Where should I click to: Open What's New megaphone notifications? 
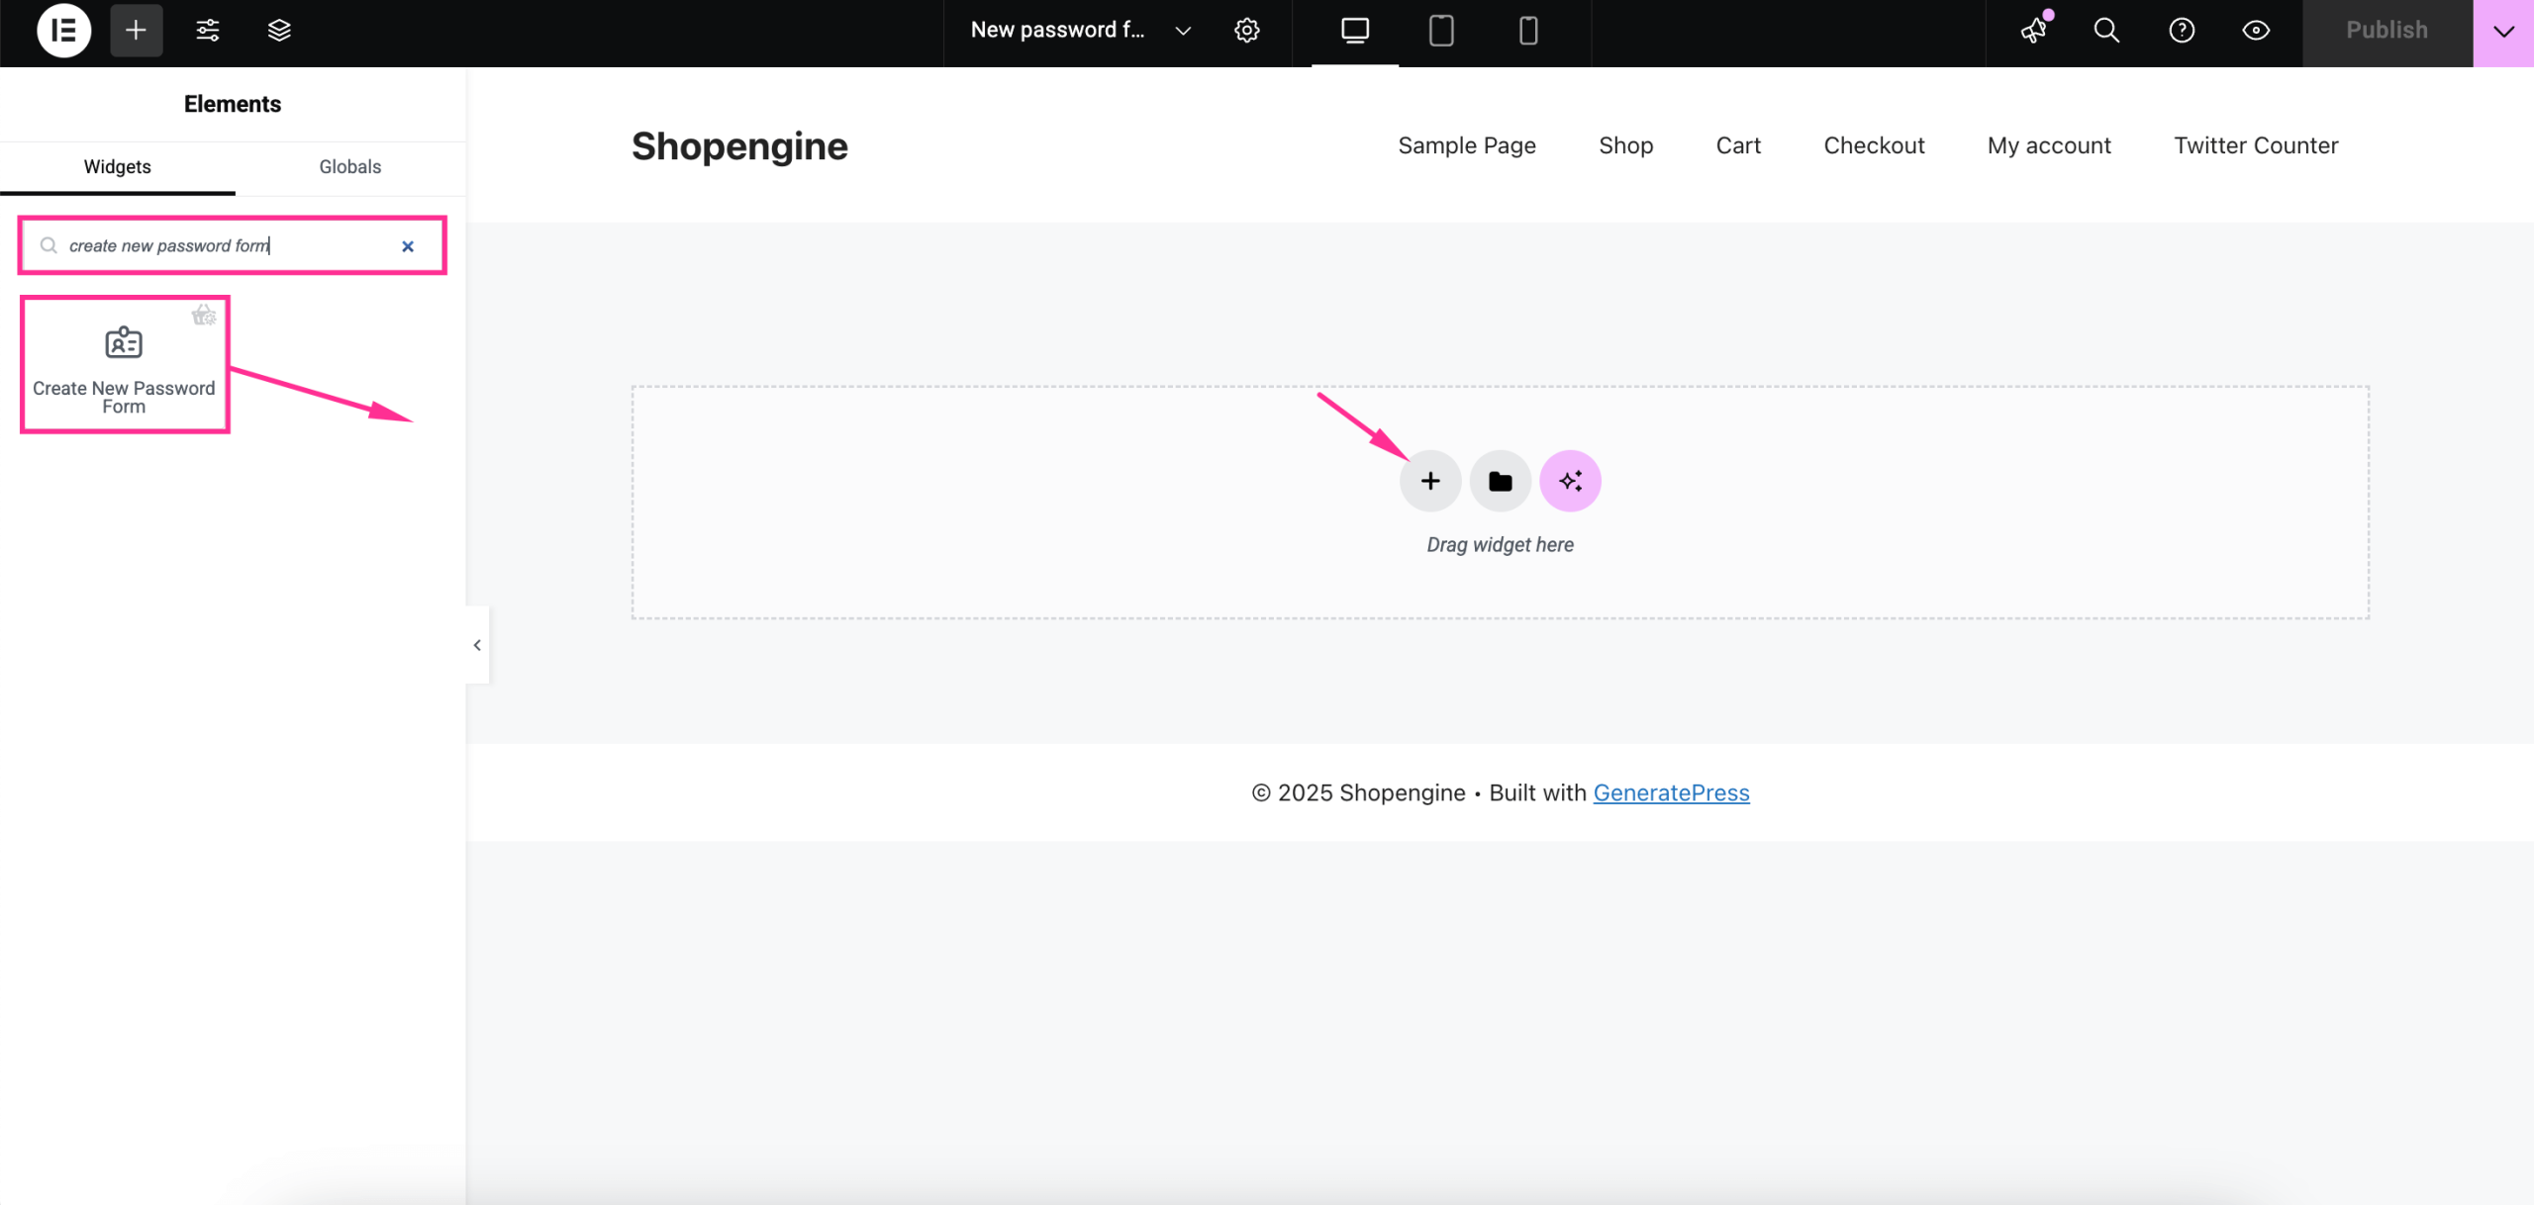[x=2034, y=31]
